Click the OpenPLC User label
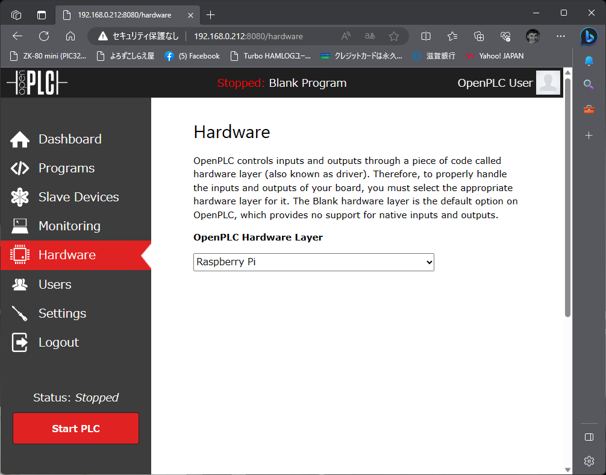The width and height of the screenshot is (606, 475). pyautogui.click(x=495, y=83)
